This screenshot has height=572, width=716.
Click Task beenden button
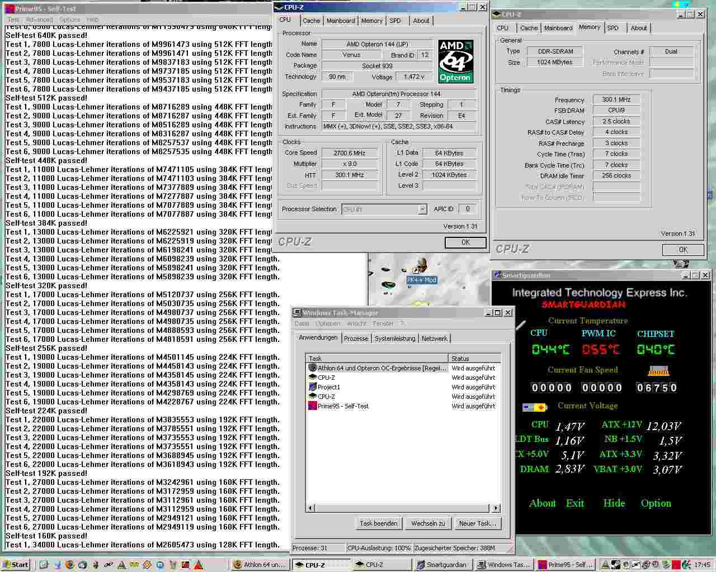379,523
